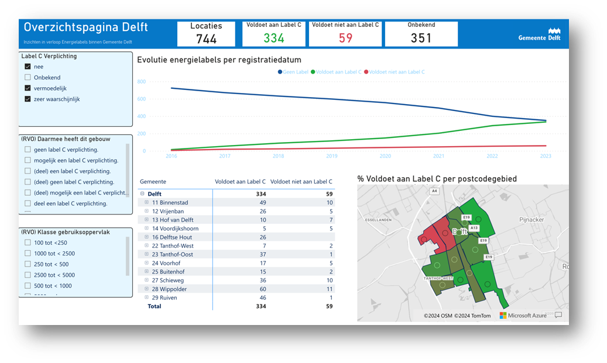Click the 'Gemeente' column header
607x363 pixels.
pos(153,182)
